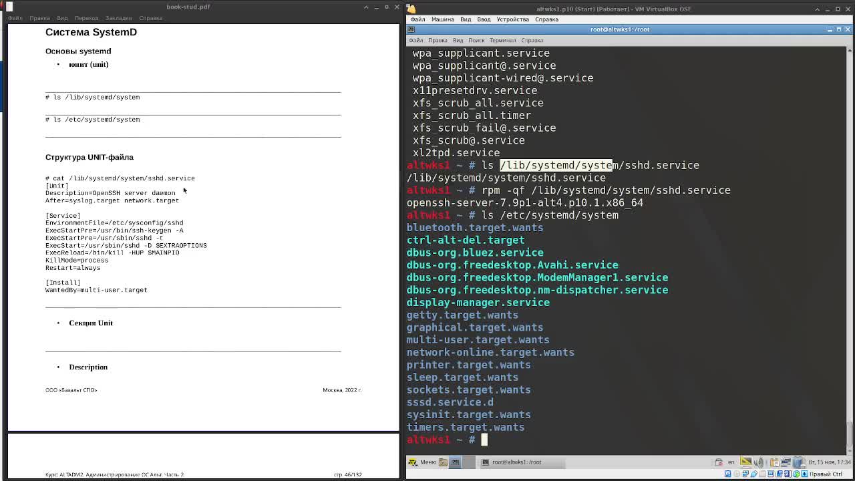Click 'ctrl-alt-del.target' in terminal output
The image size is (855, 481).
coord(466,240)
